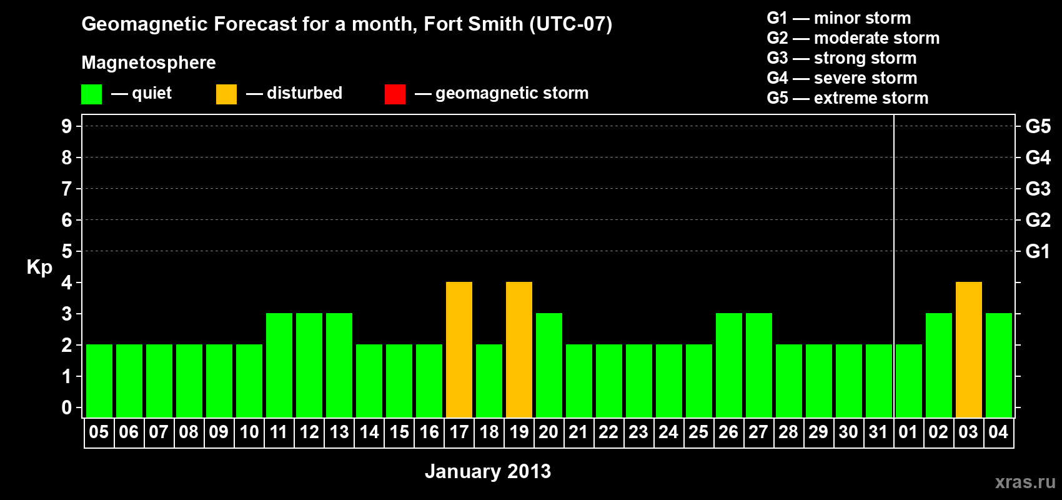Click the orange bar above date 03
The width and height of the screenshot is (1062, 500).
tap(969, 349)
